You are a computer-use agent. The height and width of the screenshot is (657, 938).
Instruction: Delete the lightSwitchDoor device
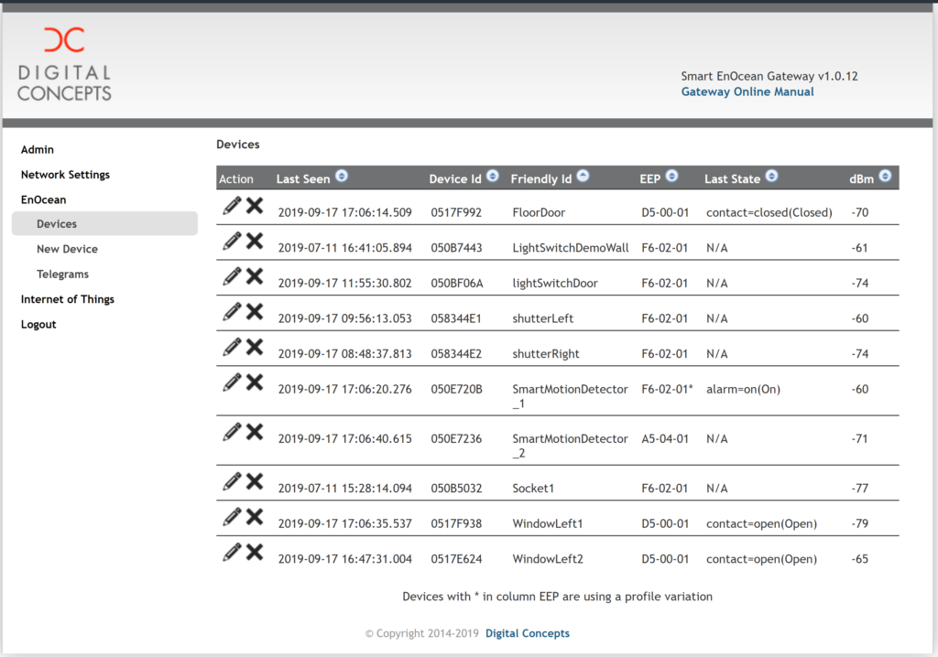(255, 276)
